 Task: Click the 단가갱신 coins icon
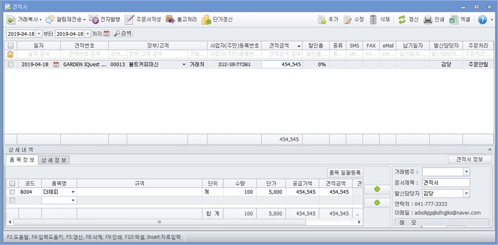tap(206, 20)
